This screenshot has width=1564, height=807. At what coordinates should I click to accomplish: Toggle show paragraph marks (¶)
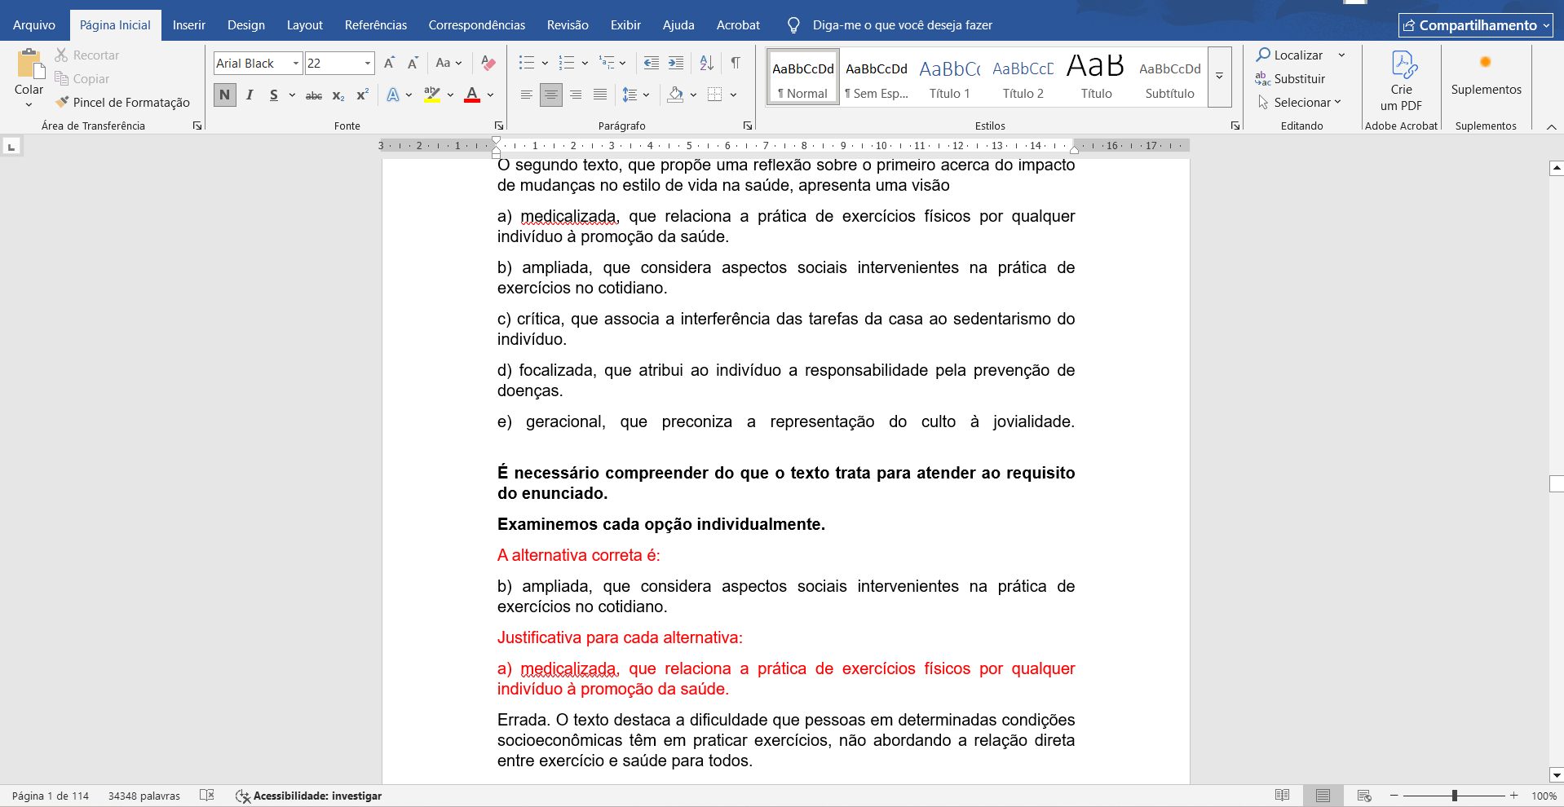click(x=736, y=63)
